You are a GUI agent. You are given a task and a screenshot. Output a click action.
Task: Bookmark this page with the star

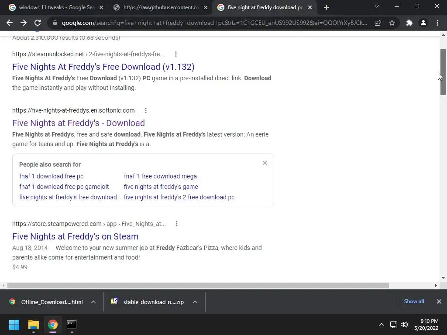point(392,23)
